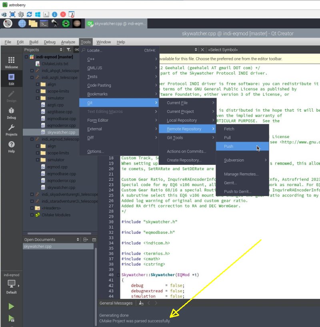Expand the indi_ahpgt_telescope tree node
The image size is (320, 327).
point(32,70)
